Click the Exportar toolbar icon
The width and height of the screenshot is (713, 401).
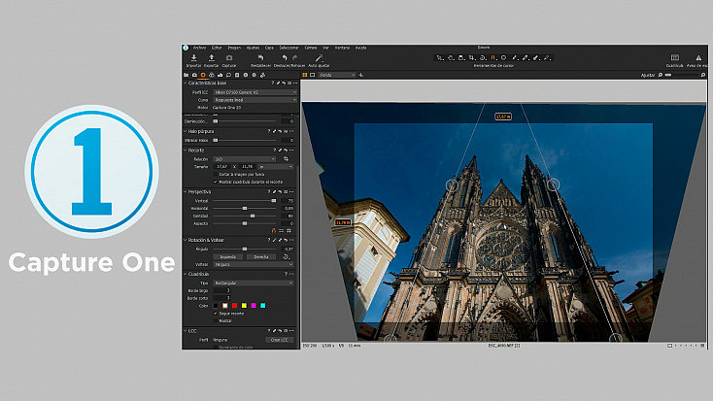(x=212, y=57)
